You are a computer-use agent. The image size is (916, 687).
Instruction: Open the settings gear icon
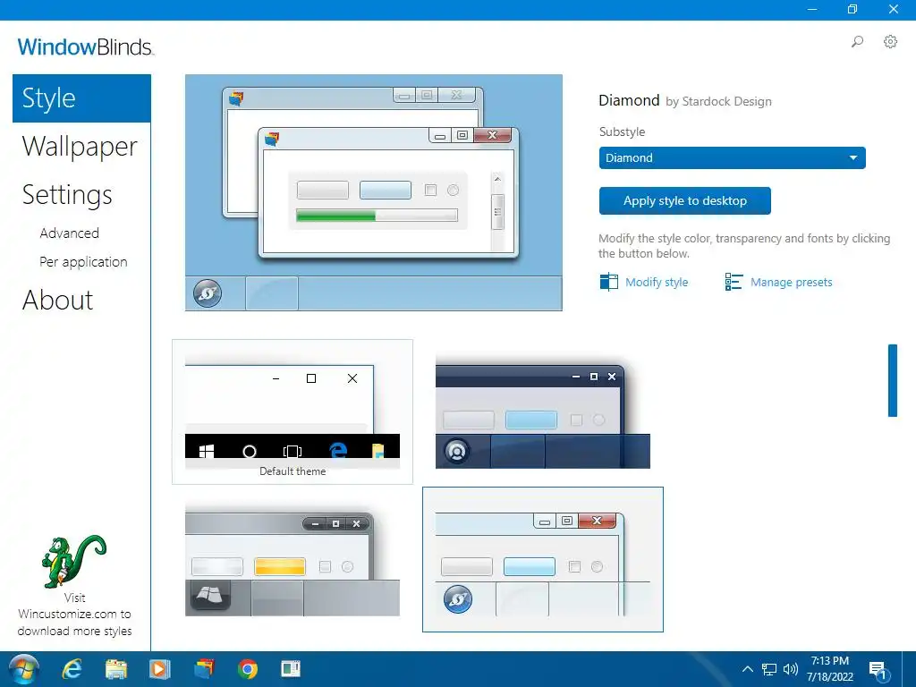point(890,41)
